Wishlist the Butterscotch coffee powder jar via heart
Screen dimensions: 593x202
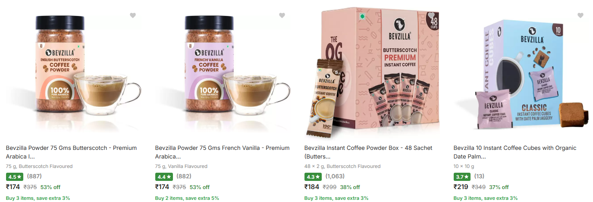[133, 16]
